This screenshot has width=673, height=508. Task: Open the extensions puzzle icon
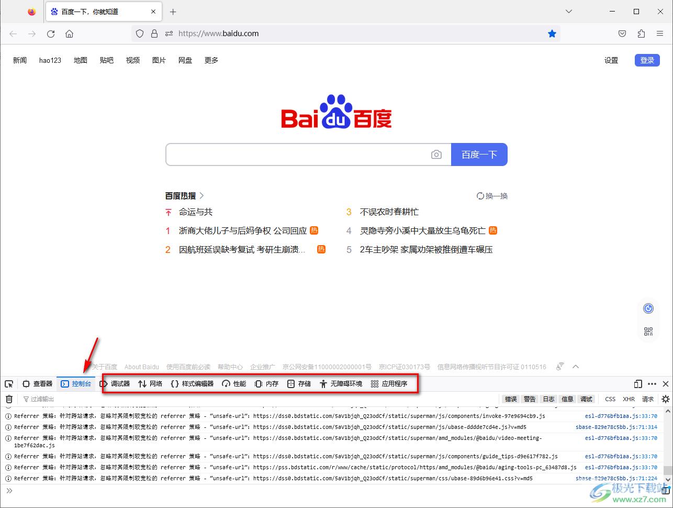click(641, 34)
